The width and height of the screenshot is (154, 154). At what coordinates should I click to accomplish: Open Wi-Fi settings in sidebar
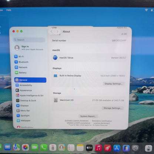click(x=19, y=57)
